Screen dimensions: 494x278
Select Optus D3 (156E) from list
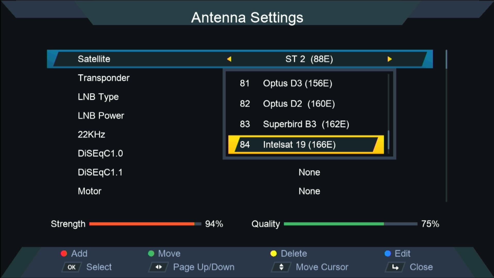(x=297, y=83)
